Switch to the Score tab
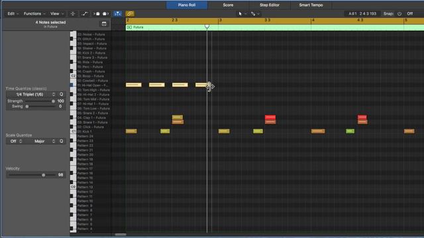This screenshot has height=238, width=424. 228,5
